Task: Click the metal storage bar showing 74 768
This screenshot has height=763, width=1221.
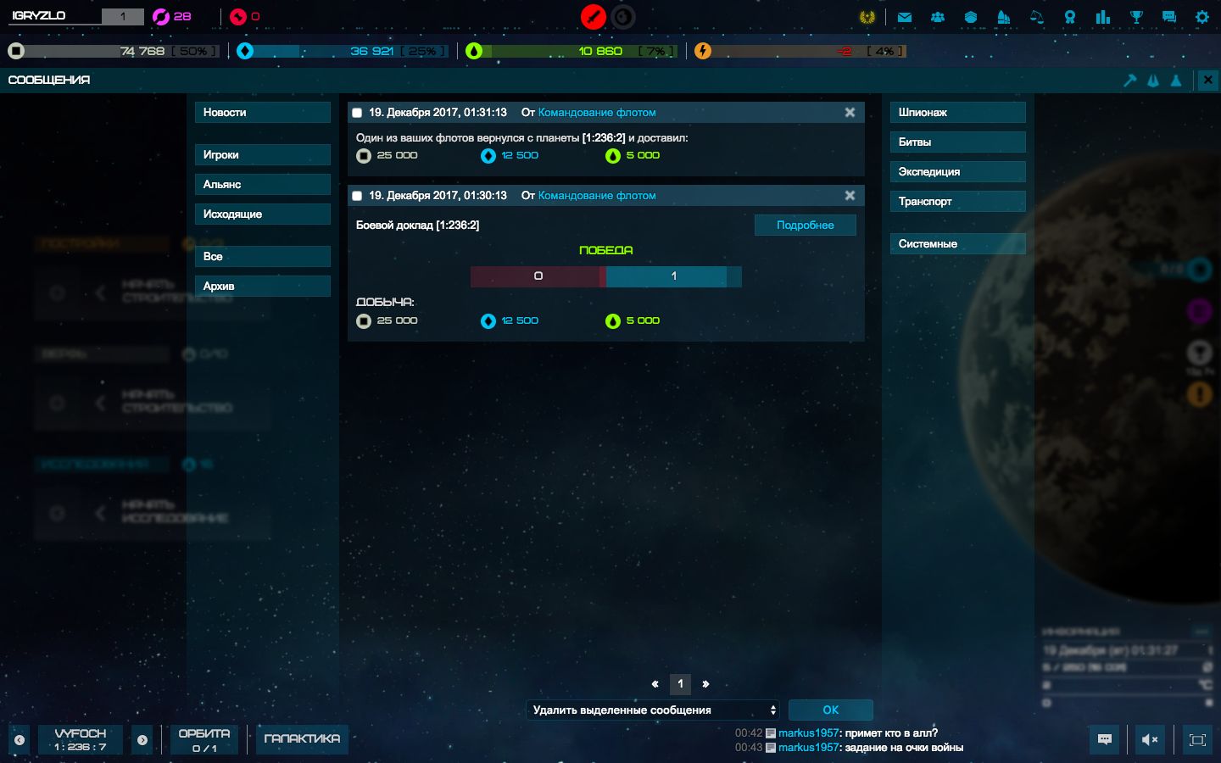Action: (x=123, y=51)
